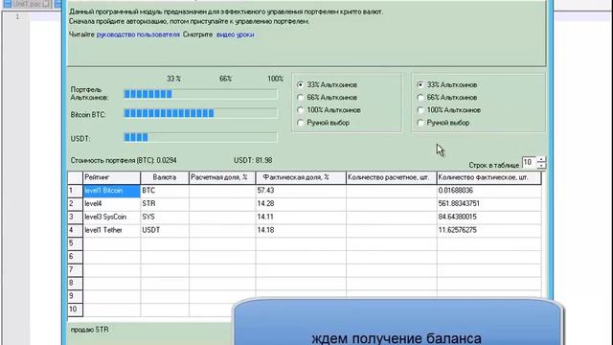Select the USDT currency cell in the table

pos(165,230)
